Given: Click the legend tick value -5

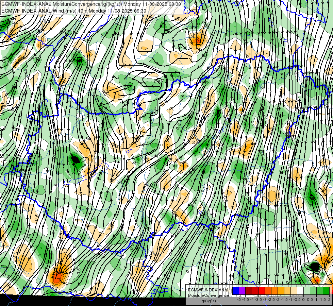Looking at the screenshot, I should [239, 300].
